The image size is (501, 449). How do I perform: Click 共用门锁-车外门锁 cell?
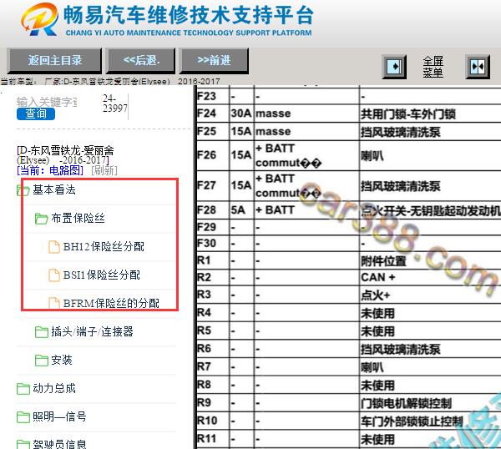coord(408,114)
